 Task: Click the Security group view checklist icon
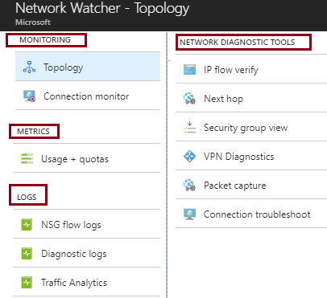click(x=189, y=128)
